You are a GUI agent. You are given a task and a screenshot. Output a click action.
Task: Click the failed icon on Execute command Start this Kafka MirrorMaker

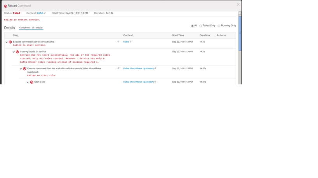24,69
